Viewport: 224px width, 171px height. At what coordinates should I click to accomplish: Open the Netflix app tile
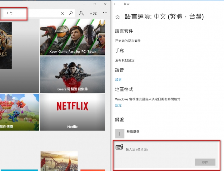72,112
